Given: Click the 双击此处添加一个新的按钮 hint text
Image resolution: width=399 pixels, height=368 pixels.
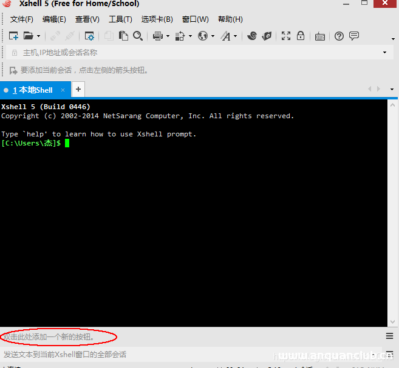Looking at the screenshot, I should click(x=49, y=336).
